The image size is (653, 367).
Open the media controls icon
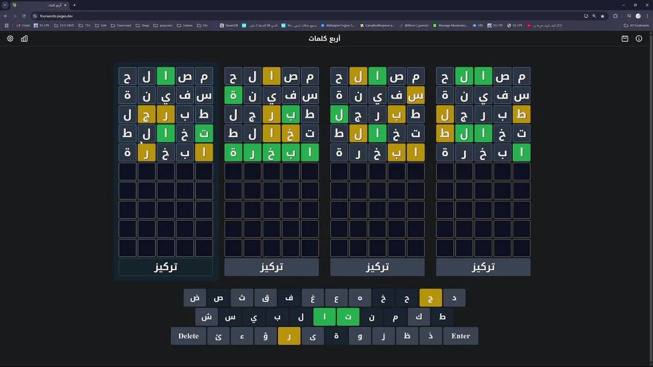point(629,16)
